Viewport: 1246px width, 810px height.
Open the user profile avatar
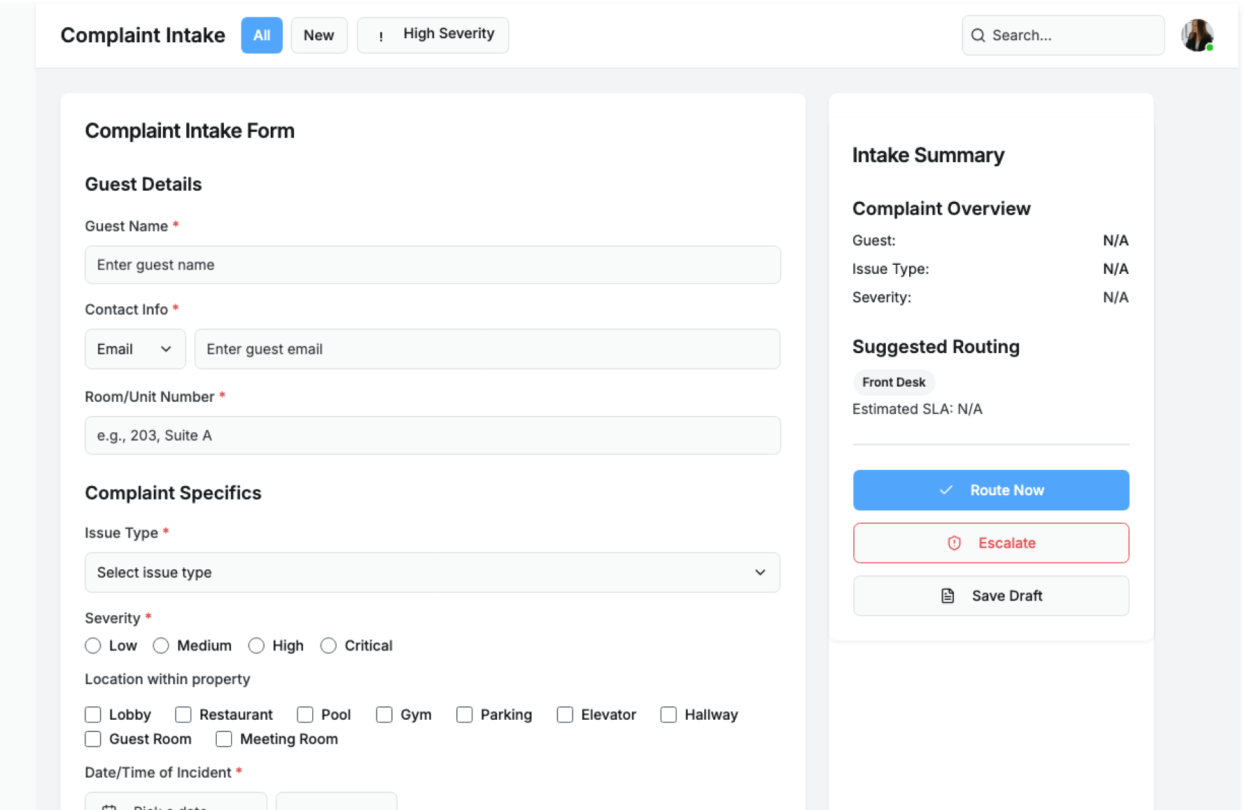point(1196,36)
